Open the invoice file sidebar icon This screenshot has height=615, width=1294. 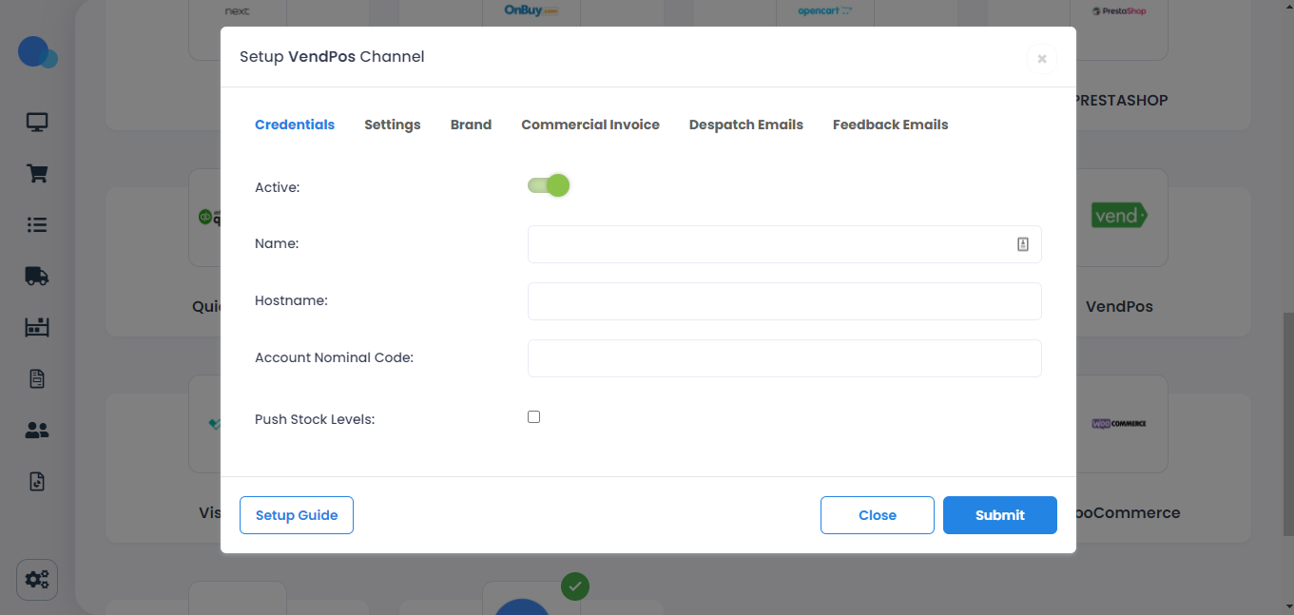coord(37,482)
